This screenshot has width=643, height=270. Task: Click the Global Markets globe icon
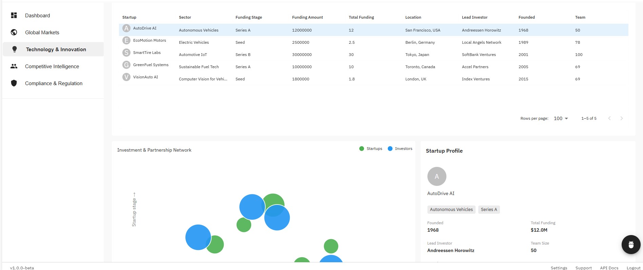pyautogui.click(x=14, y=32)
